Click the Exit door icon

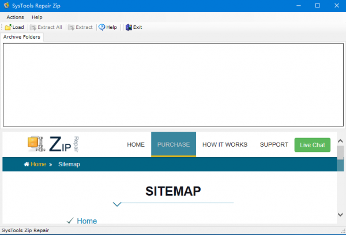[129, 27]
